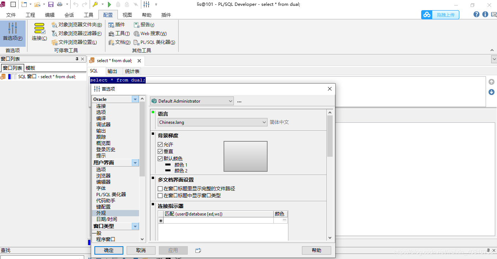Click the up arrow circle beside SQL editor
The height and width of the screenshot is (259, 497).
point(492,82)
